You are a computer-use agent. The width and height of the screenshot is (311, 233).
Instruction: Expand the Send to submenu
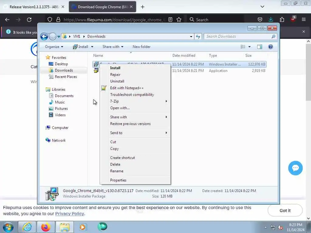[x=135, y=133]
